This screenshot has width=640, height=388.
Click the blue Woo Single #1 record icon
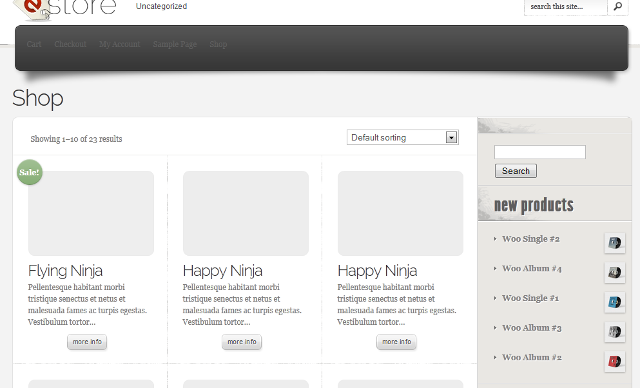(614, 302)
